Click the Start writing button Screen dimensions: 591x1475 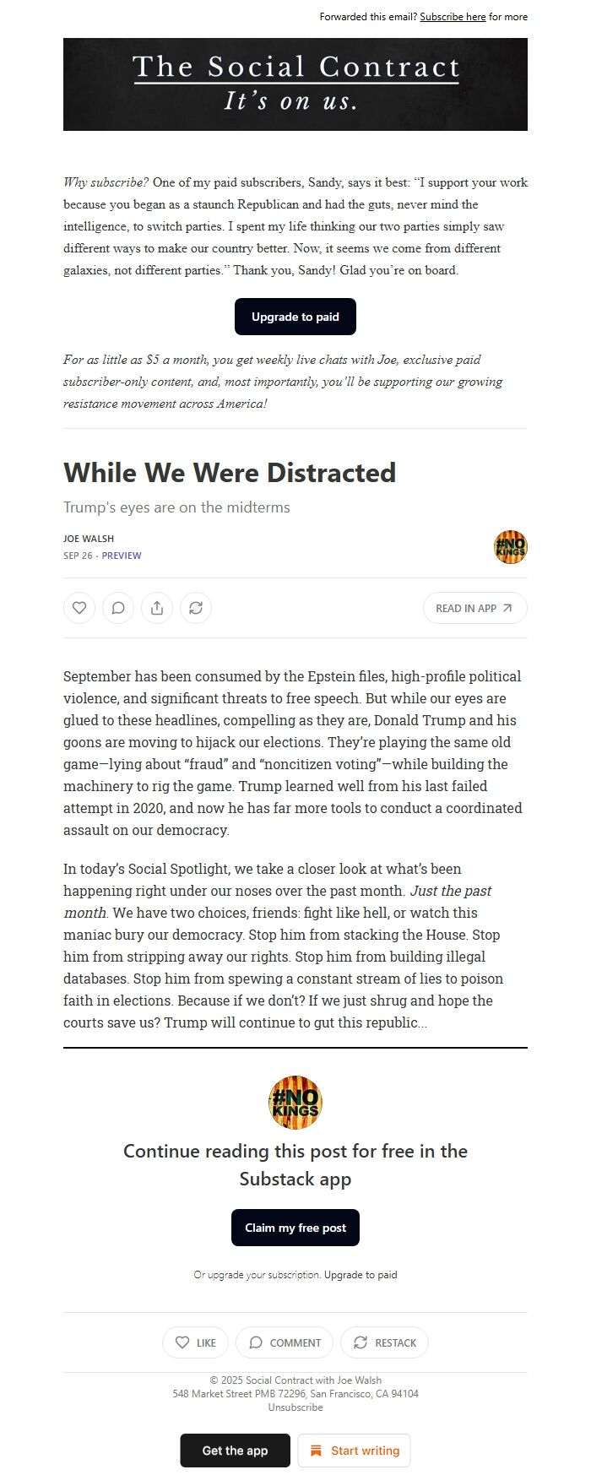pos(354,1451)
